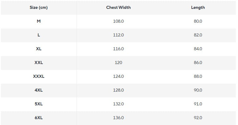
Task: Click chest width value 108.0
Action: pyautogui.click(x=118, y=21)
